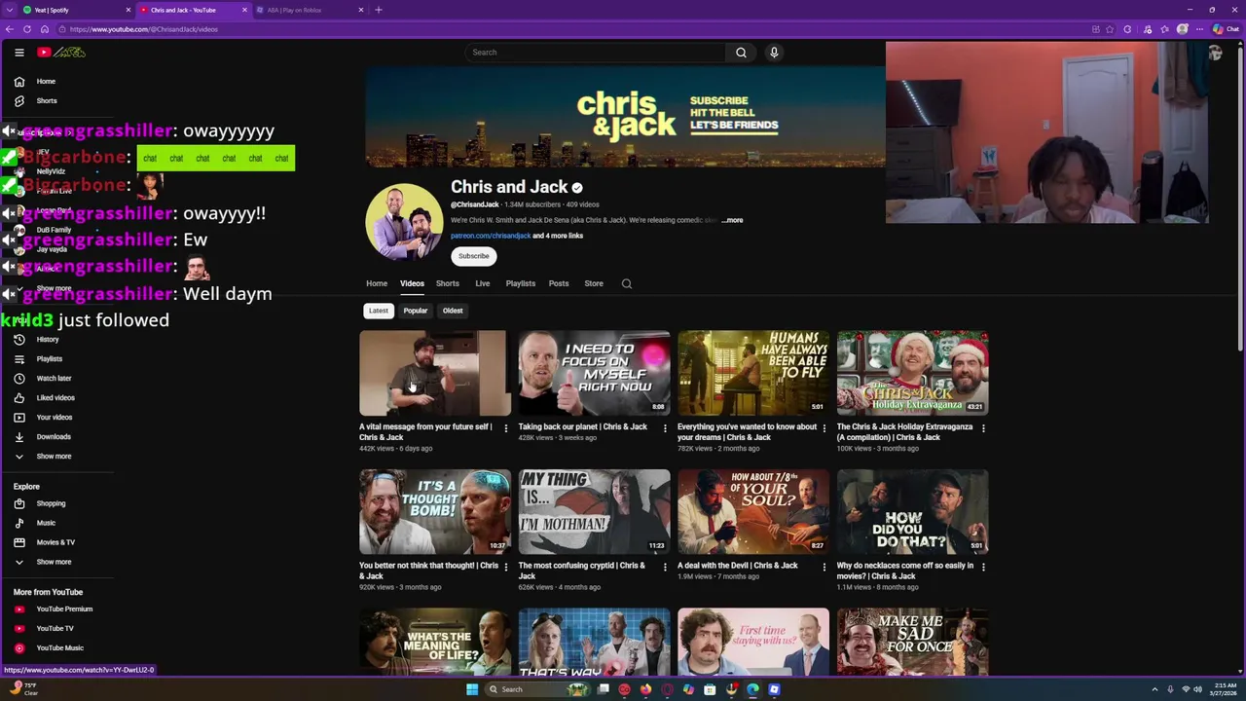Open more options for 'A deal with the Devil'
The width and height of the screenshot is (1246, 701).
tap(825, 567)
